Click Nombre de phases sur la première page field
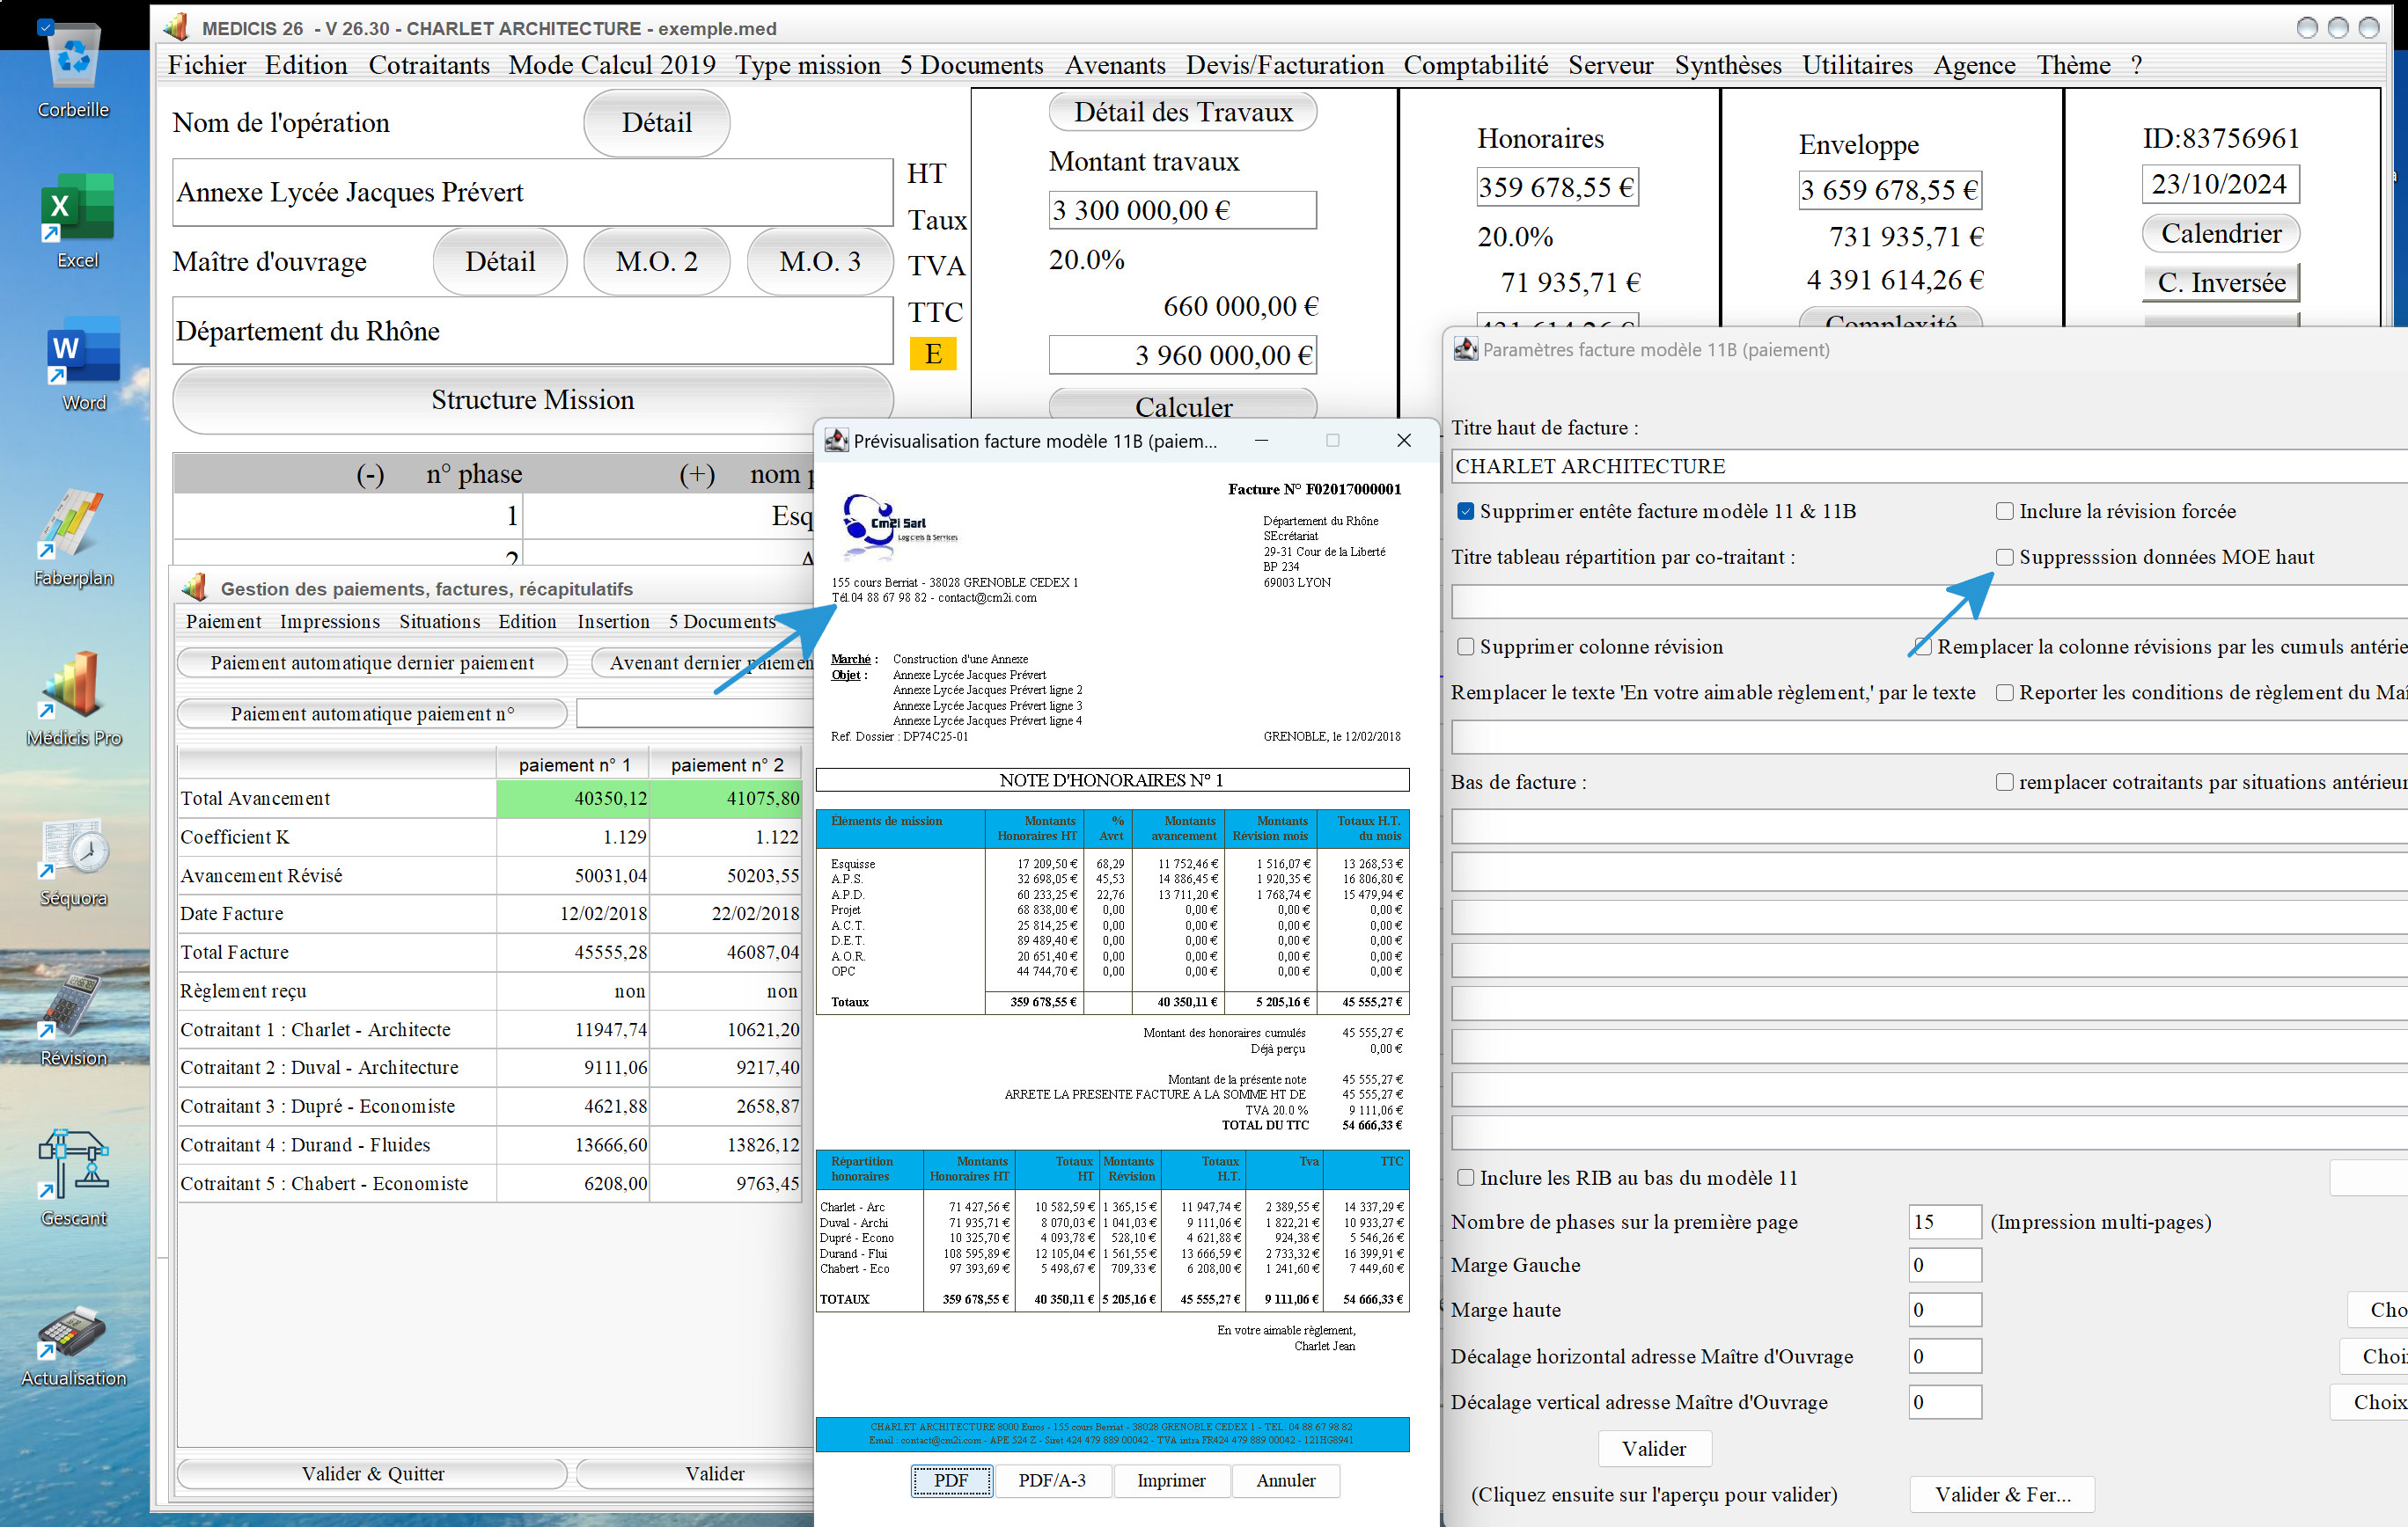 coord(1944,1221)
